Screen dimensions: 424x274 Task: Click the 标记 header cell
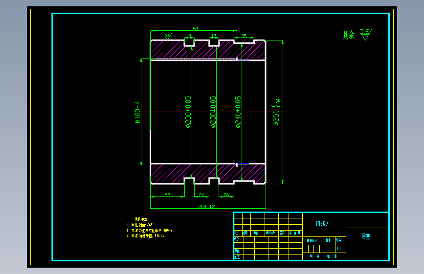tap(236, 233)
